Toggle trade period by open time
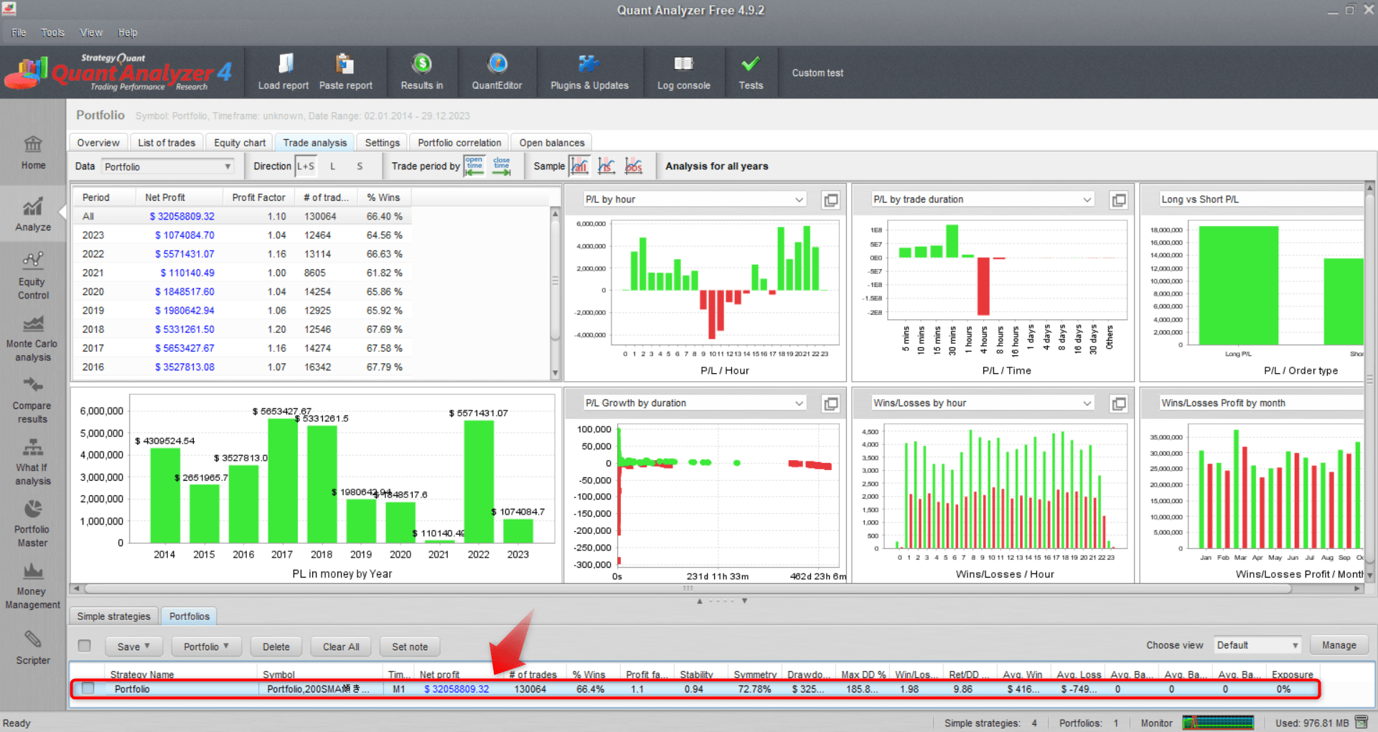The image size is (1378, 732). [474, 166]
